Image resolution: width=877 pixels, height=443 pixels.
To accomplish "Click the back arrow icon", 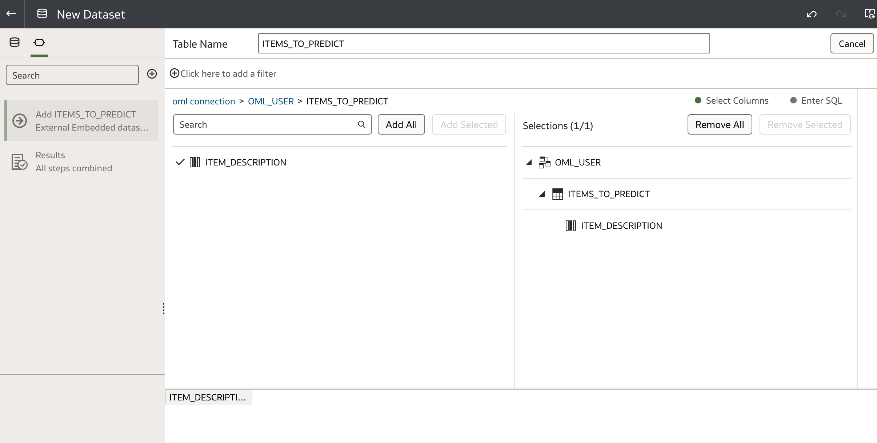I will coord(11,14).
